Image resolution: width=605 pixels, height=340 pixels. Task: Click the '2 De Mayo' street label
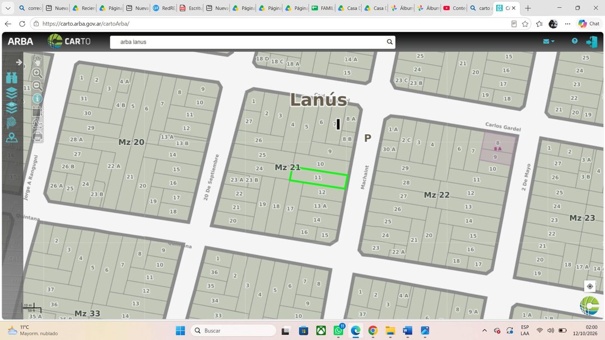[x=526, y=177]
